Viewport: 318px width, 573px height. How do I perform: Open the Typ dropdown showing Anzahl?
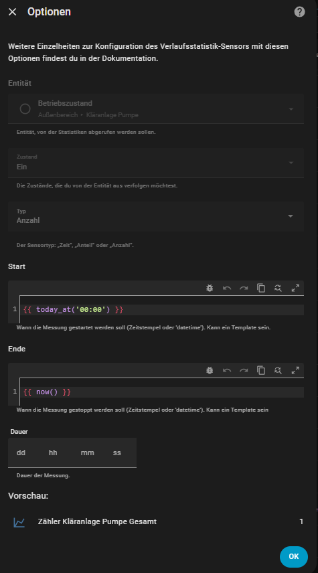[156, 216]
